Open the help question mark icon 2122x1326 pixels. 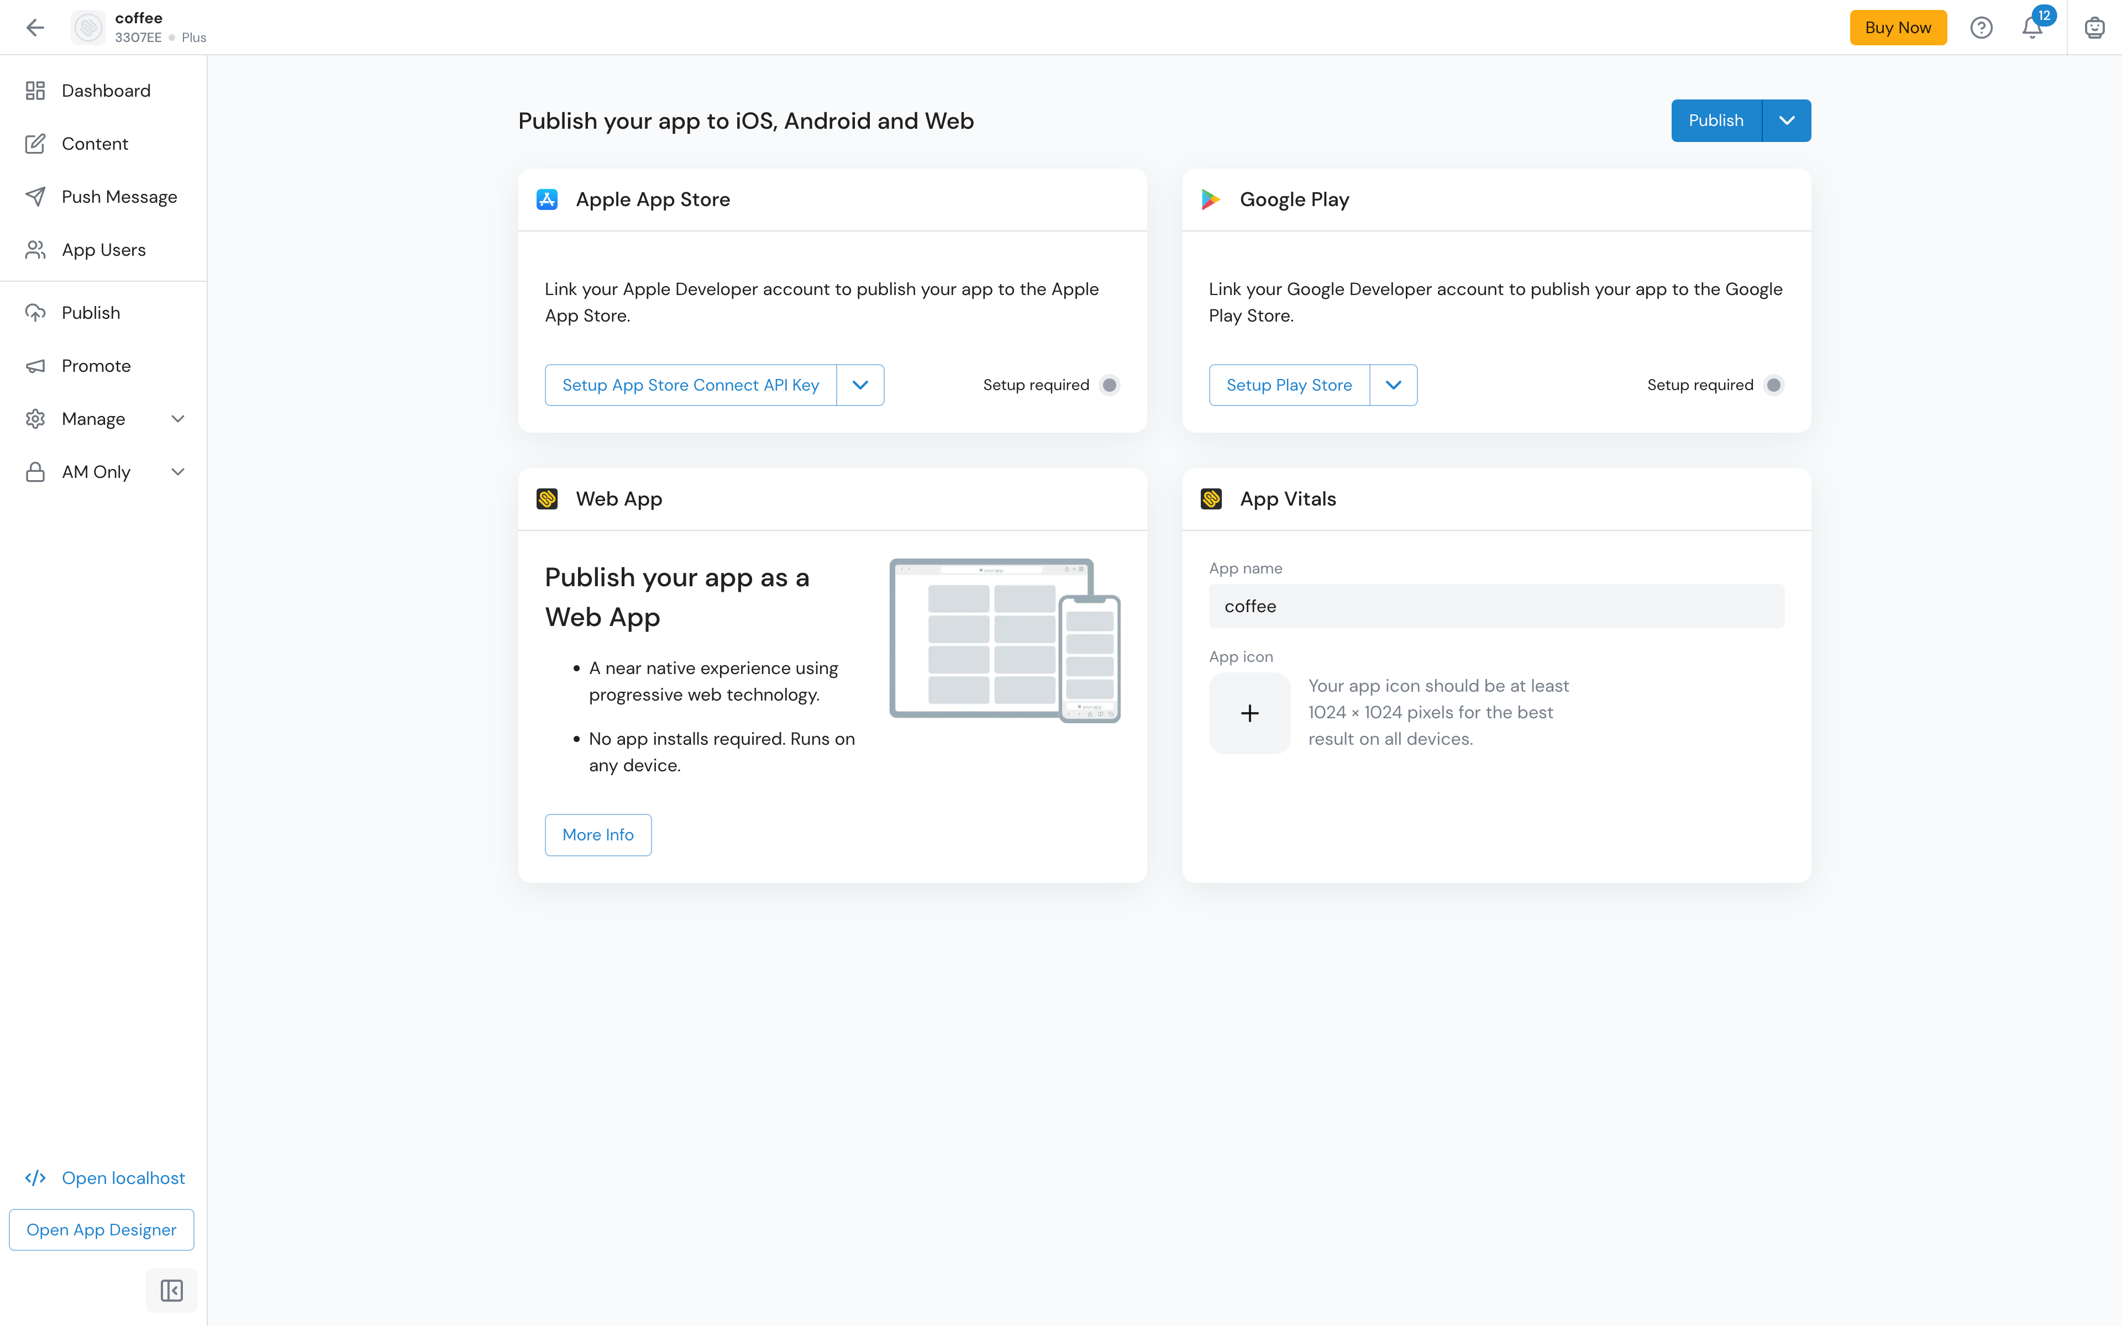1981,27
